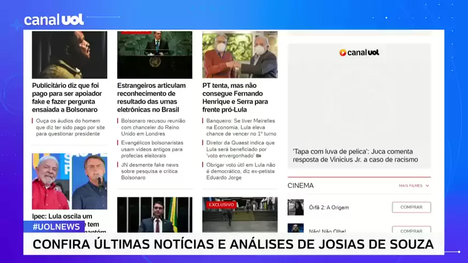
Task: Click the Órfã 2 movie poster thumbnail
Action: click(295, 208)
